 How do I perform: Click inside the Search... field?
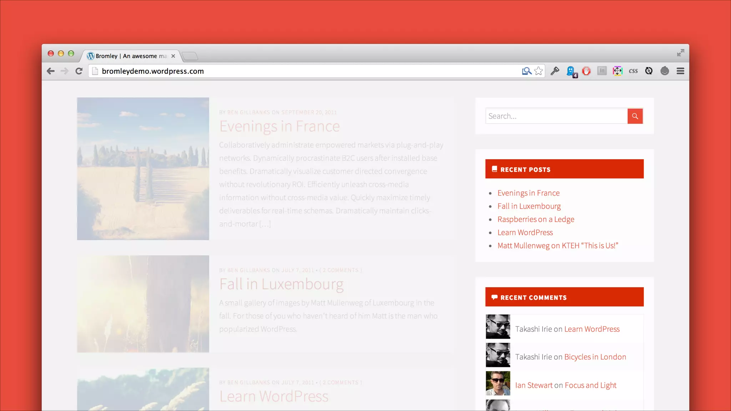[556, 116]
